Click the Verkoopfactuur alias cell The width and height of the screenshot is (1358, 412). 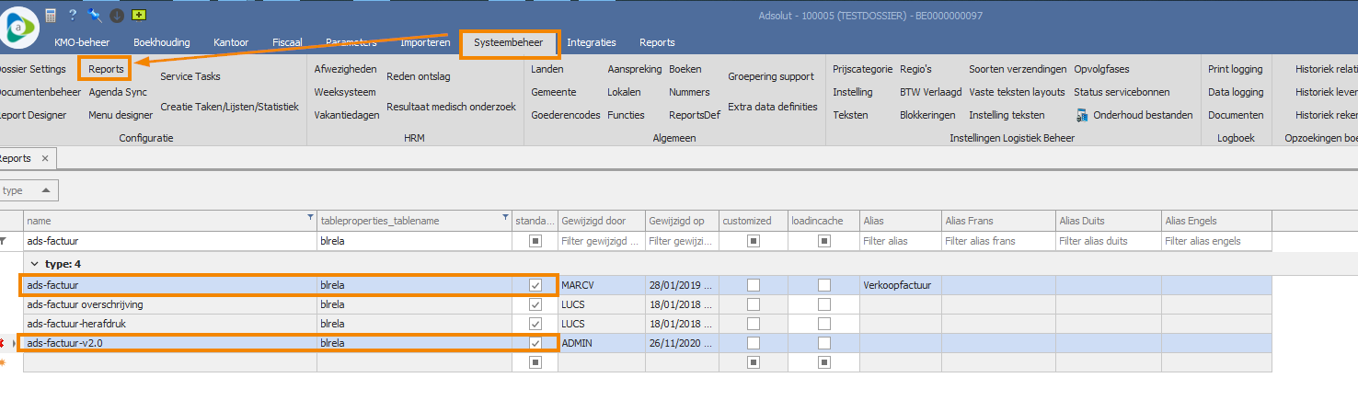(900, 285)
